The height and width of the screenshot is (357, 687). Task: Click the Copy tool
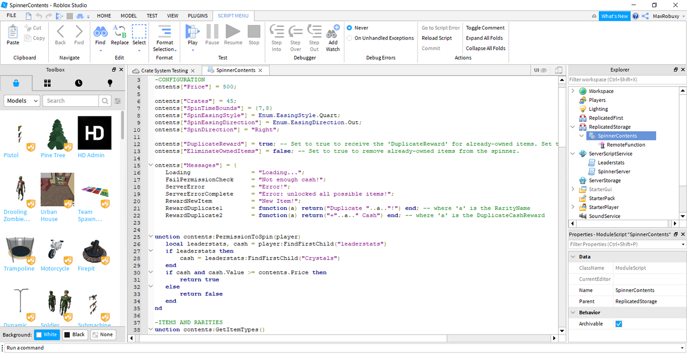(35, 38)
